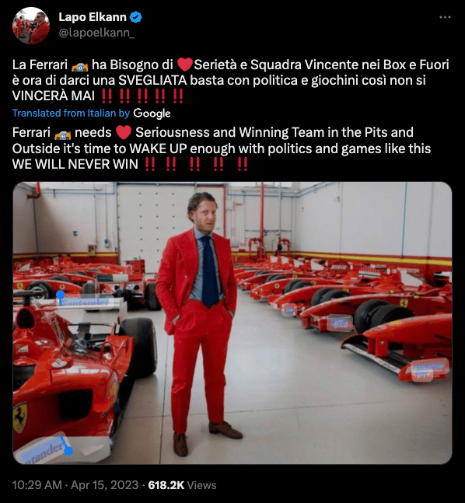This screenshot has height=503, width=465.
Task: Click the 618.2K Views count
Action: point(182,484)
